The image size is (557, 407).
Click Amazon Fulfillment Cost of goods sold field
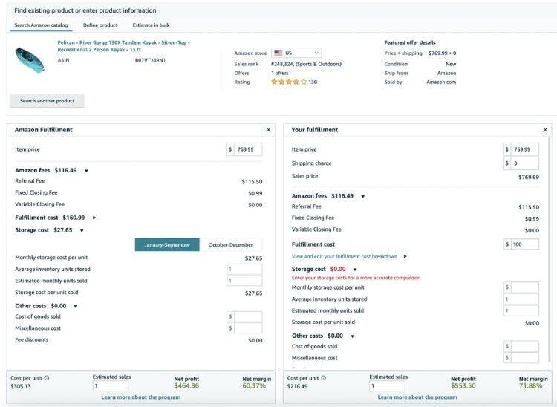click(248, 316)
